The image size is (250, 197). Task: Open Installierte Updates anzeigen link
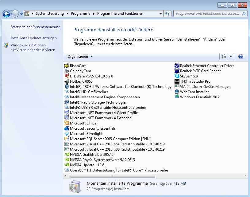pyautogui.click(x=34, y=38)
